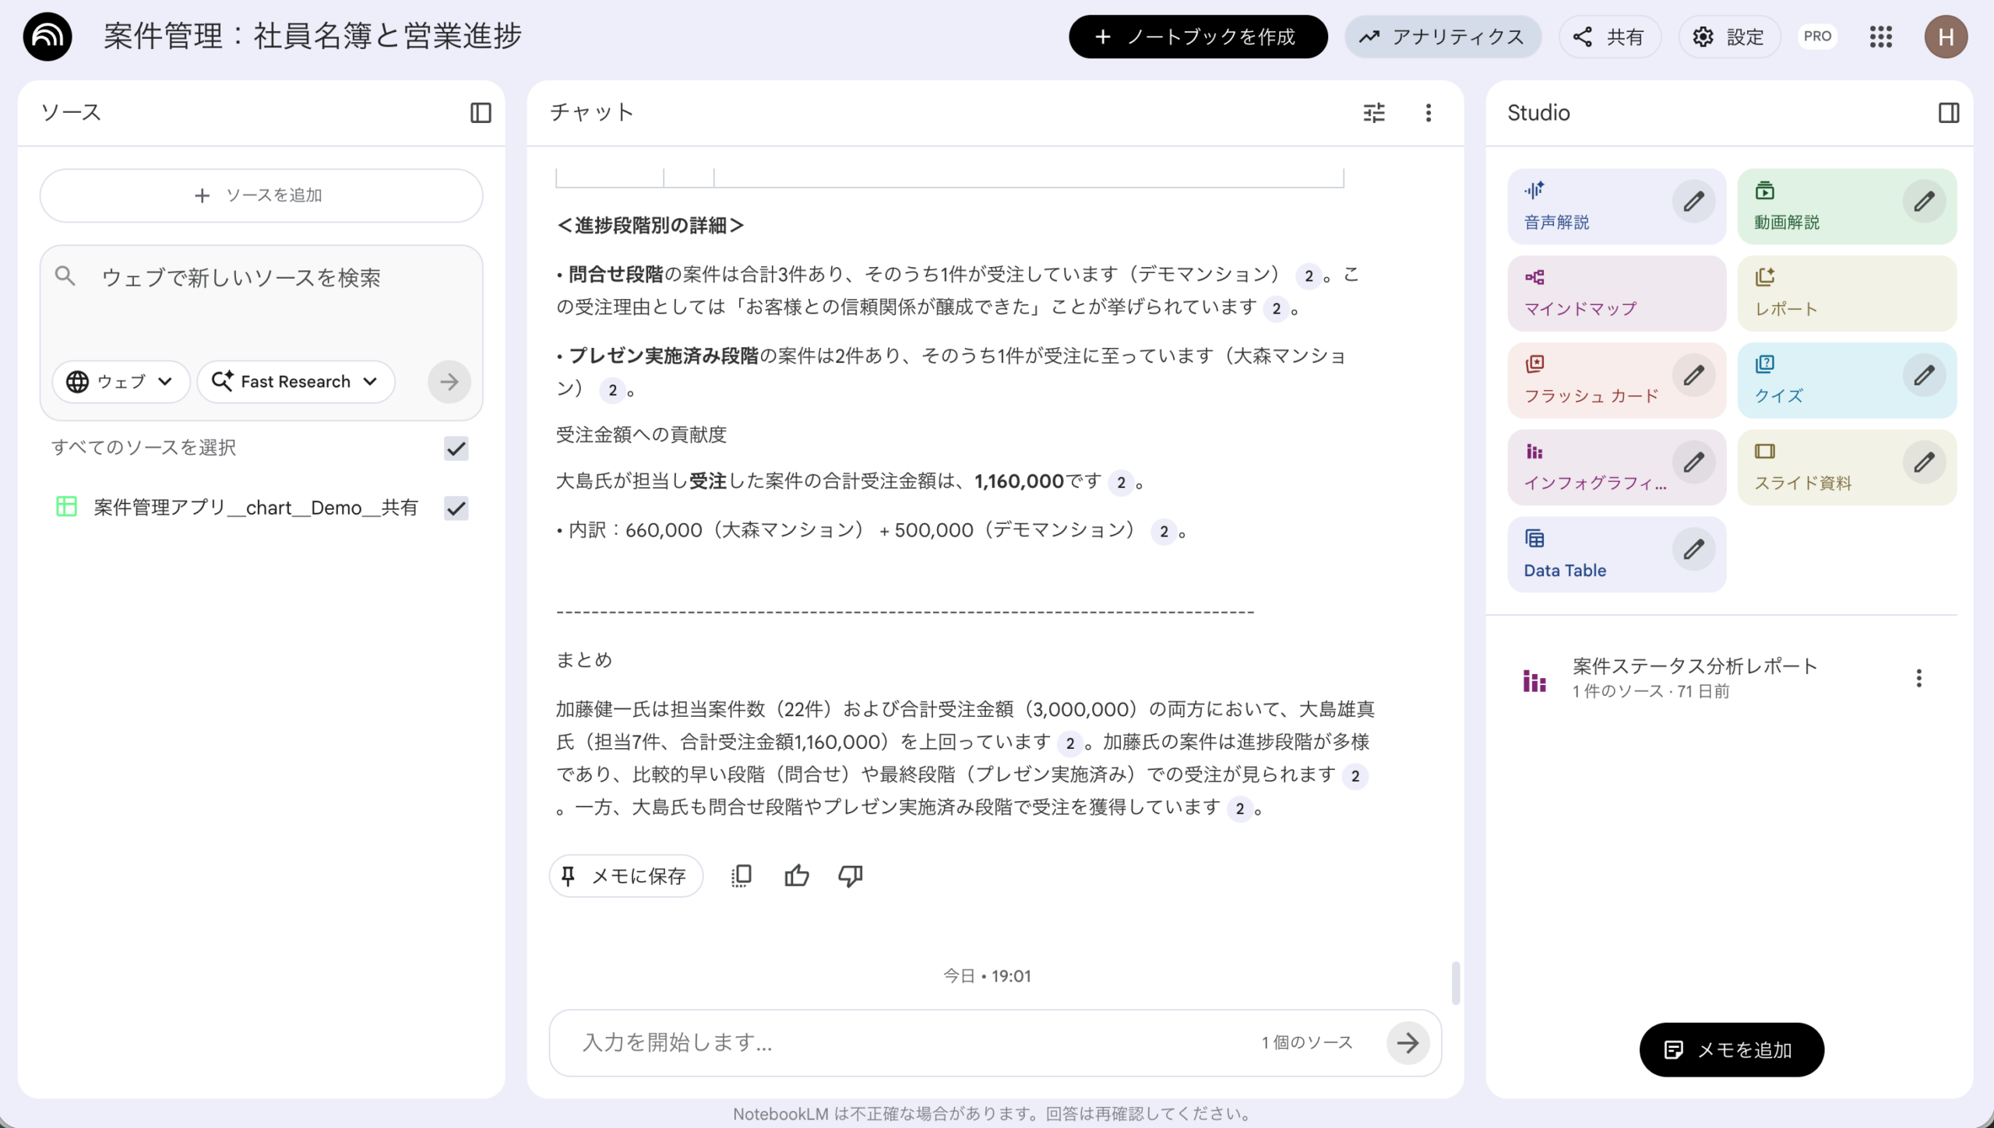Image resolution: width=1994 pixels, height=1128 pixels.
Task: Toggle すべてのソースを選択 checkbox
Action: [456, 448]
